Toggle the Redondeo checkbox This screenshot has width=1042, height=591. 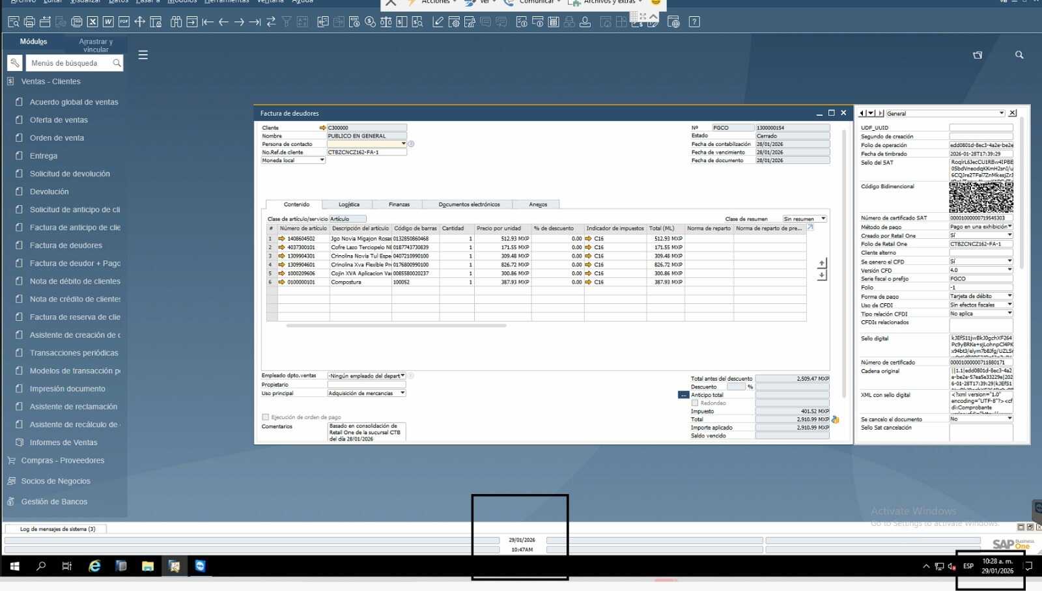pyautogui.click(x=695, y=403)
